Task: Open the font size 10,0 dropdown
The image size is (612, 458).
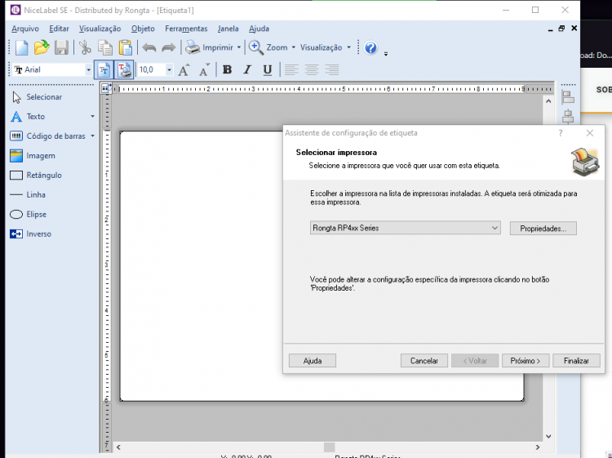Action: pyautogui.click(x=169, y=70)
